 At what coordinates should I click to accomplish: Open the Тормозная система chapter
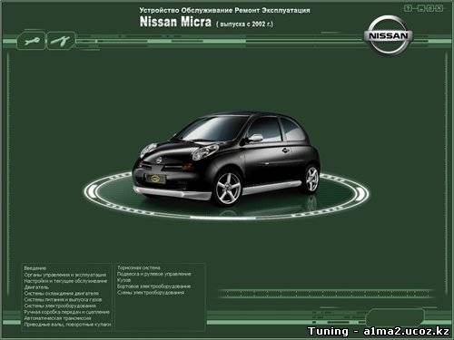point(139,267)
